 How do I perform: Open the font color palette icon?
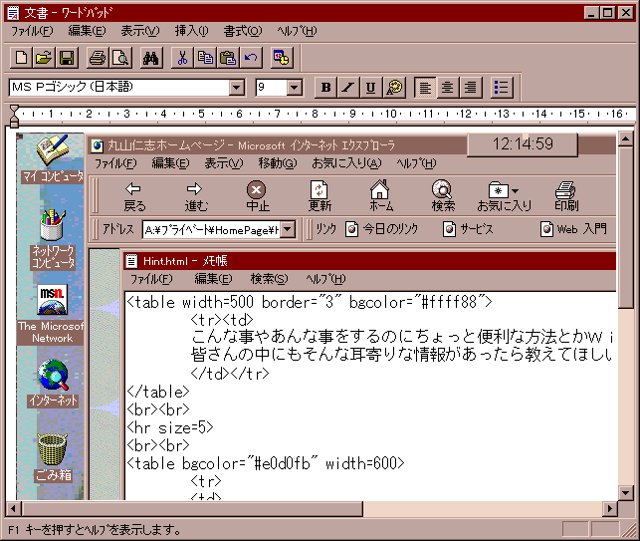tap(394, 88)
